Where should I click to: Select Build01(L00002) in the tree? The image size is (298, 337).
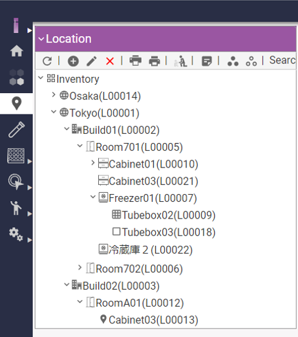[x=121, y=130]
